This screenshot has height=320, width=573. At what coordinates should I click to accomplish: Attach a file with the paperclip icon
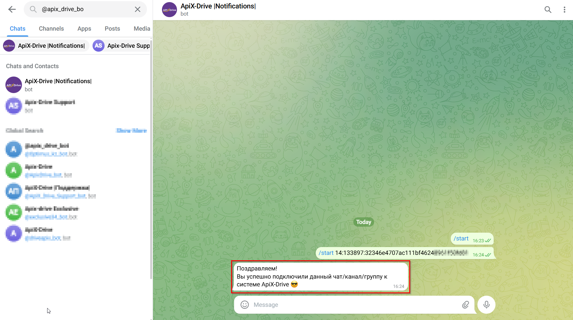tap(465, 305)
